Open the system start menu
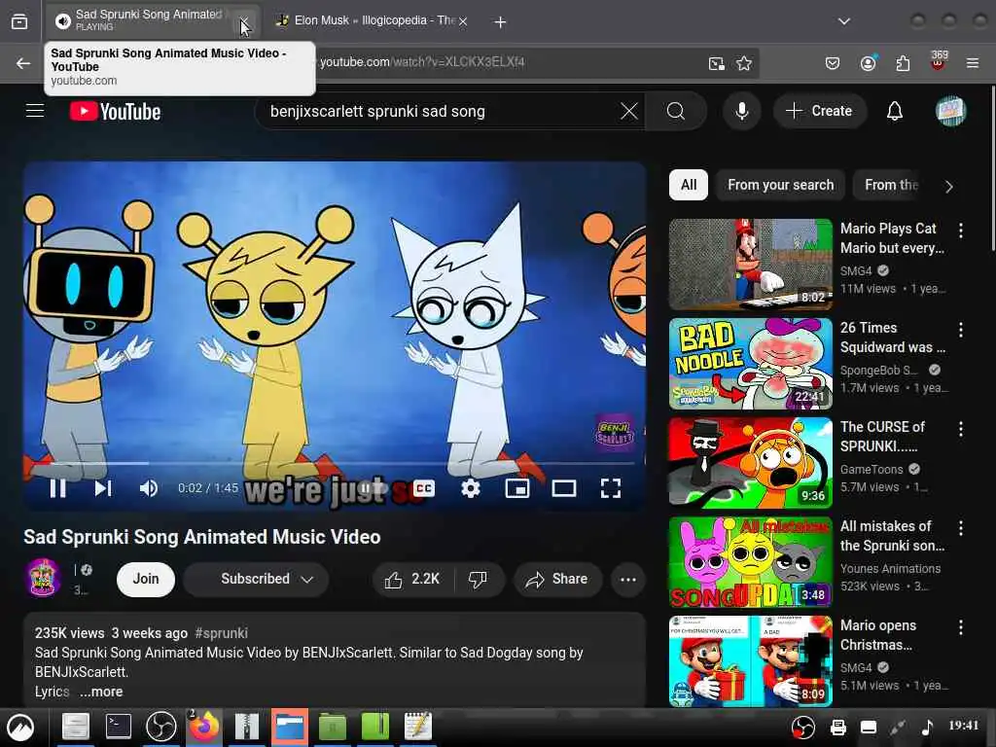 point(20,728)
